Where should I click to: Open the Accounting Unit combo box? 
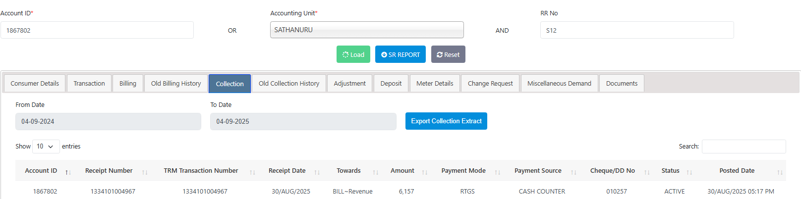tap(367, 30)
